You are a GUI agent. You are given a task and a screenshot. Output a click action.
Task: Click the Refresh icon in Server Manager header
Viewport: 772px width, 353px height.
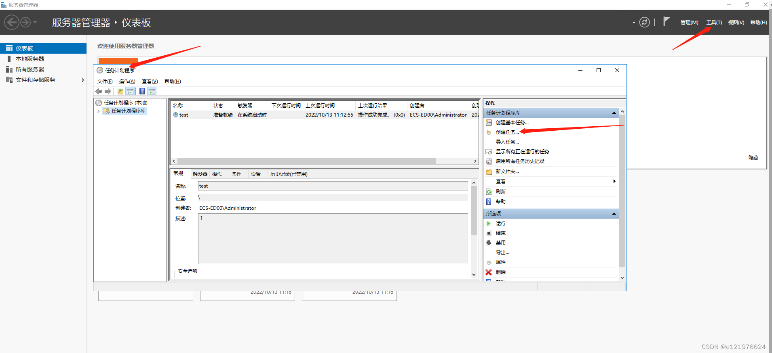645,22
